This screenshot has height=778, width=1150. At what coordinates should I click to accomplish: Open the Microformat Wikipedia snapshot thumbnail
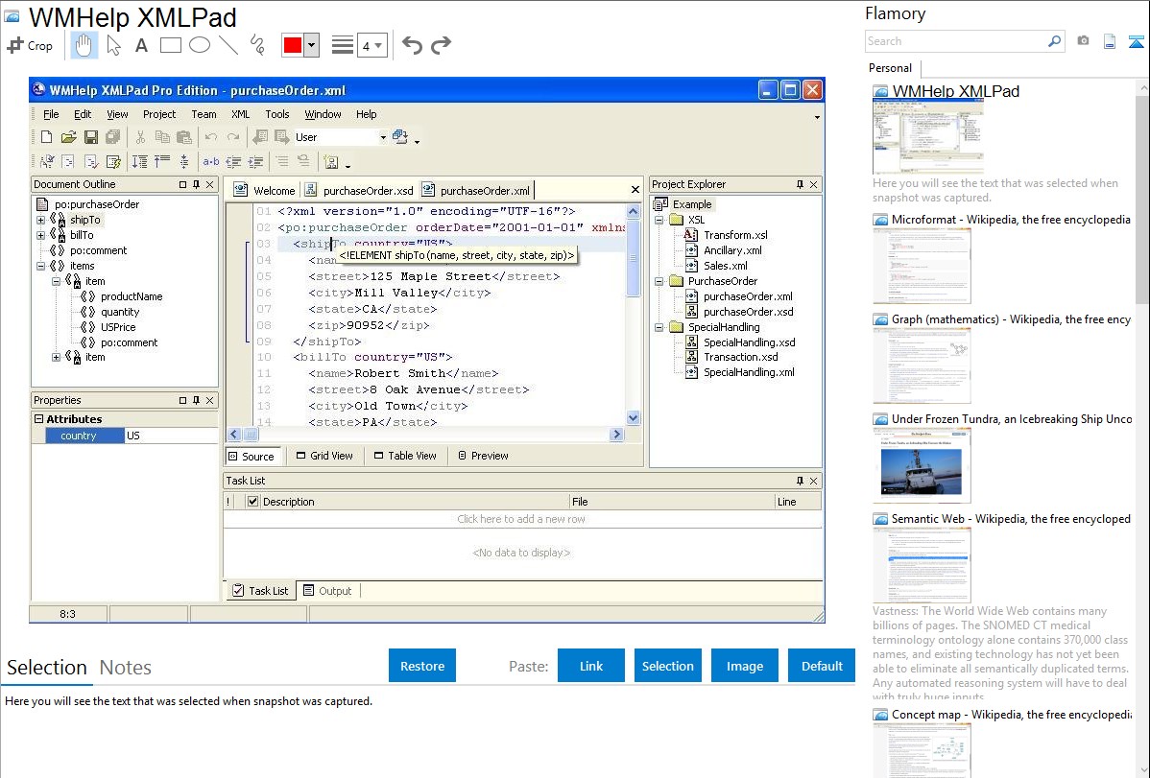922,266
